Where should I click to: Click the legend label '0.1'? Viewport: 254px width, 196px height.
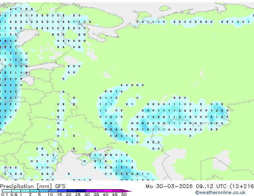tap(4, 194)
